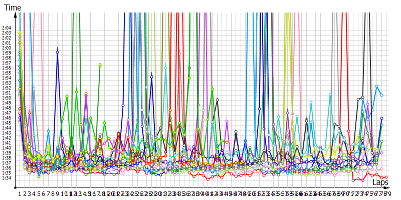Select the lap 9 label on the horizontal axis
401x200 pixels.
58,193
